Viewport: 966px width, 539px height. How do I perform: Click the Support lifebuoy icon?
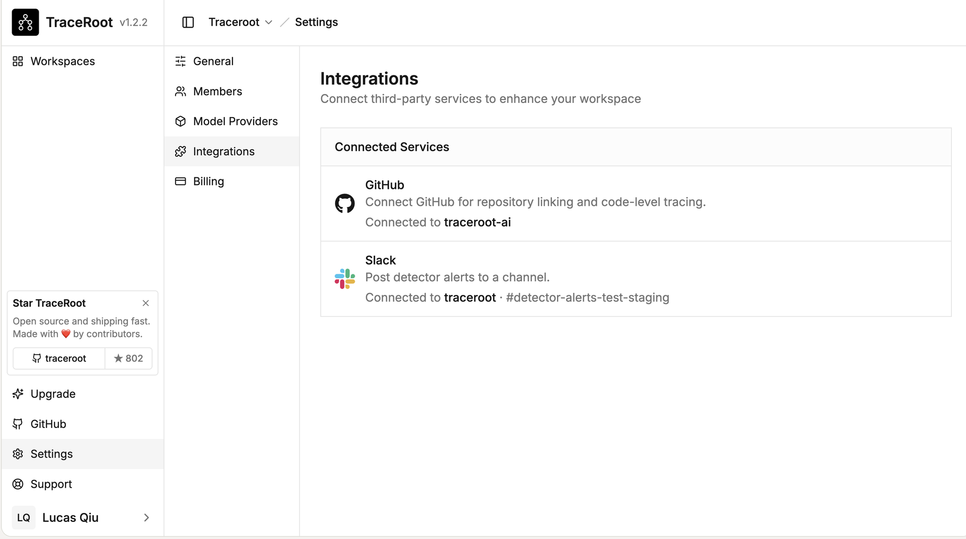click(x=18, y=484)
